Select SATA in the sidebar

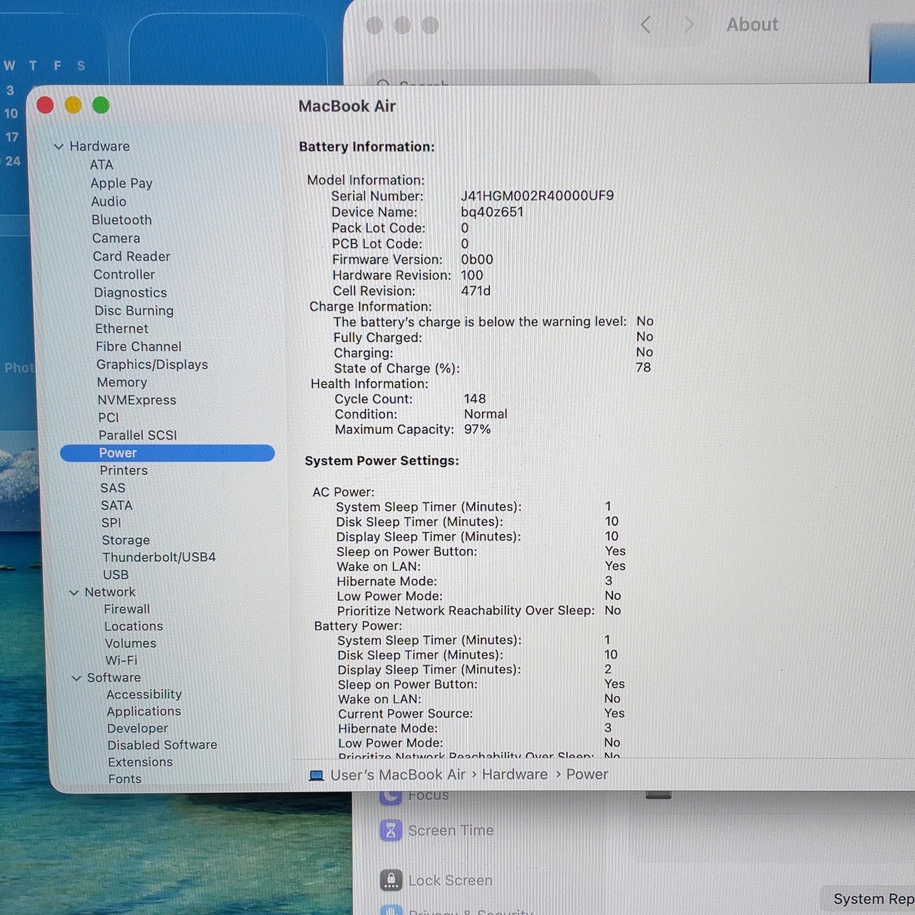[117, 505]
